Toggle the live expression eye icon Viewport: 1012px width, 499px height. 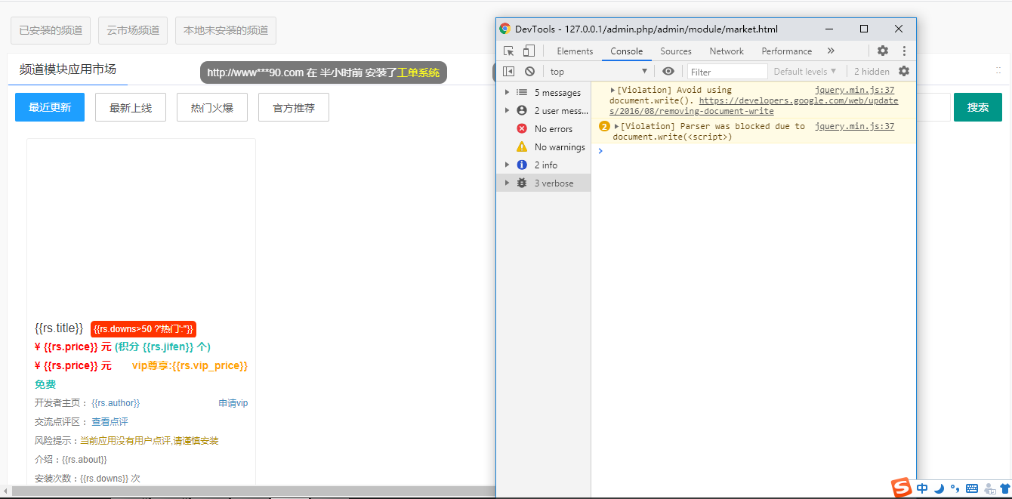click(668, 72)
